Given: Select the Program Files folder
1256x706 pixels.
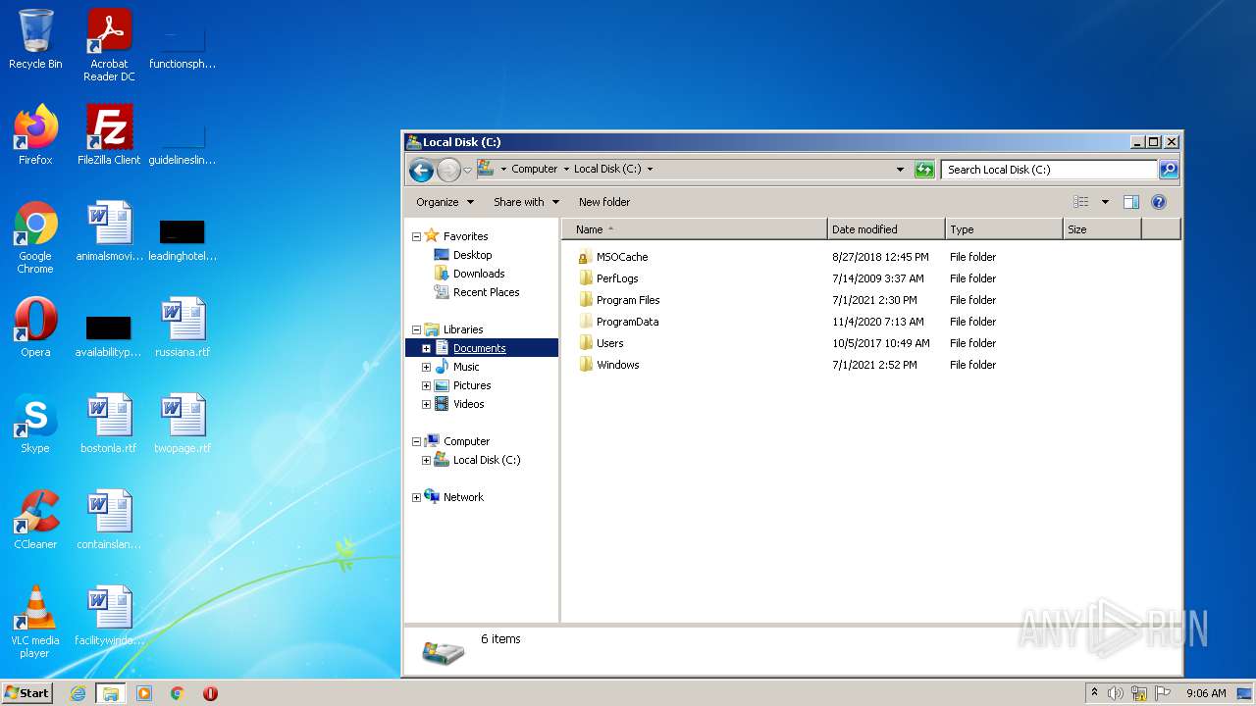Looking at the screenshot, I should click(x=628, y=300).
